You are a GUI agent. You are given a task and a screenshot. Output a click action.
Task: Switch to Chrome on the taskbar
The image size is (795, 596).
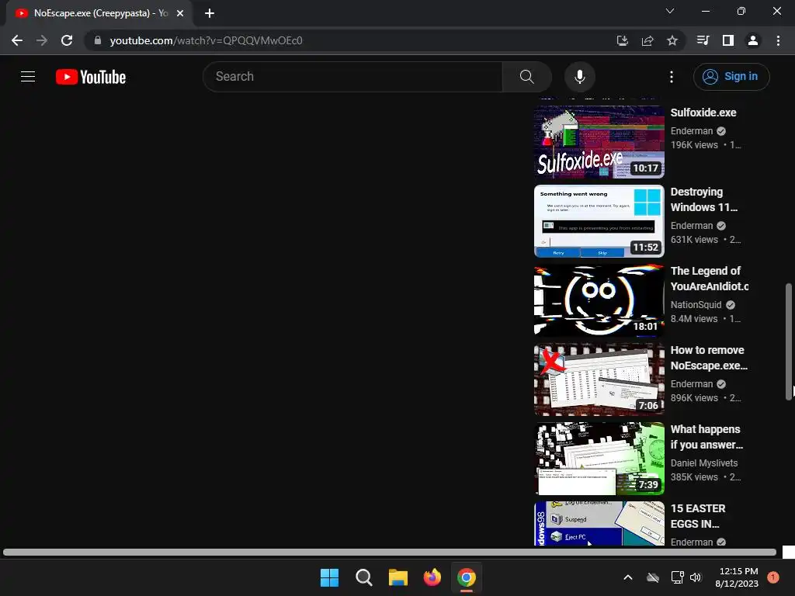pyautogui.click(x=467, y=577)
